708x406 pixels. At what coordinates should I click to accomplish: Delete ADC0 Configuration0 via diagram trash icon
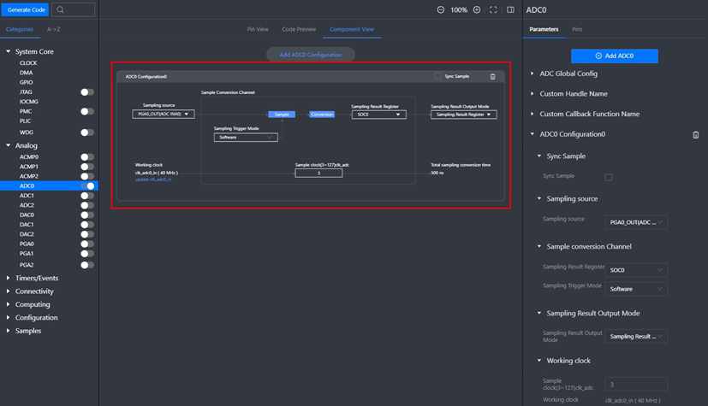[x=492, y=77]
